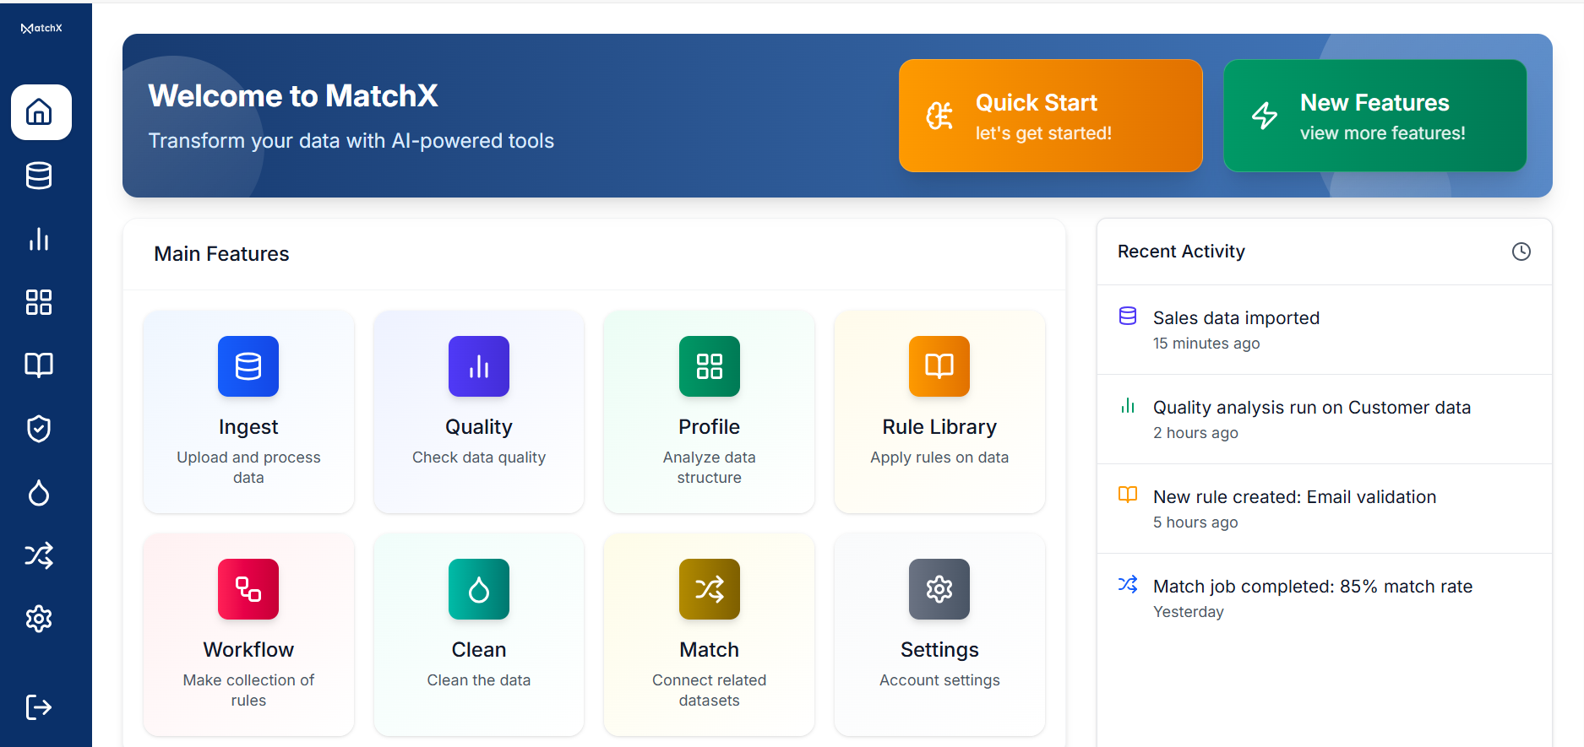Open the Workflow card title
Viewport: 1584px width, 747px height.
point(248,650)
